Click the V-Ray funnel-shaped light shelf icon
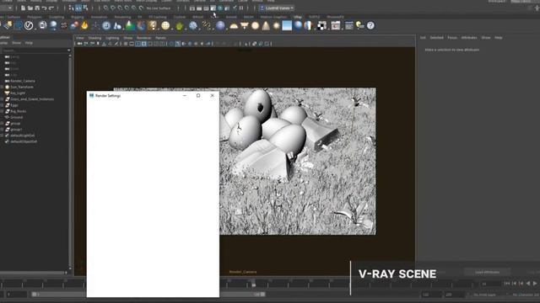Image resolution: width=540 pixels, height=303 pixels. (x=245, y=25)
